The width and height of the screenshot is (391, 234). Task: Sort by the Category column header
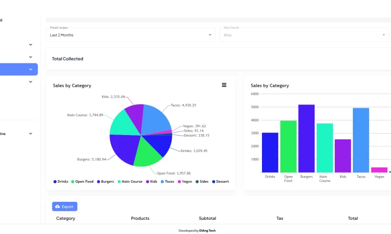click(65, 218)
